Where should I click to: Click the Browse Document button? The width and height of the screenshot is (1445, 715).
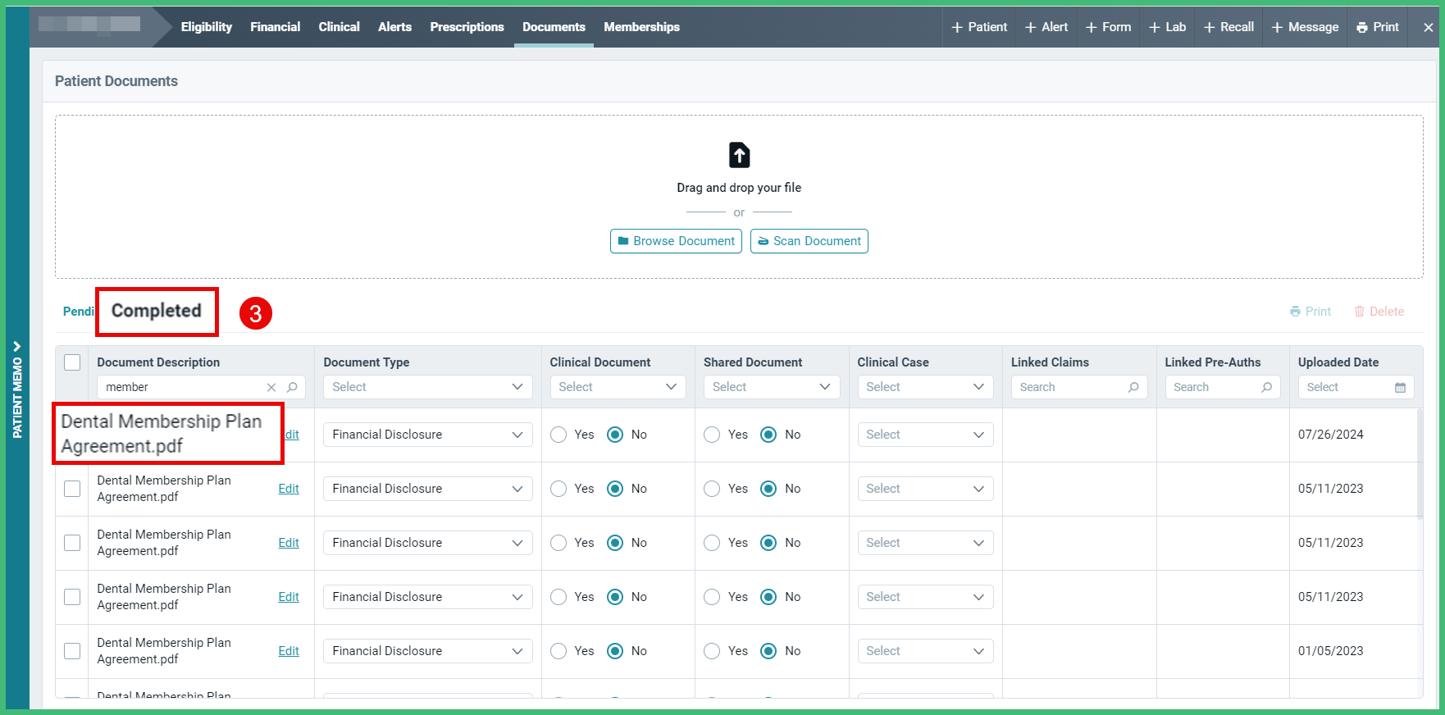click(676, 241)
